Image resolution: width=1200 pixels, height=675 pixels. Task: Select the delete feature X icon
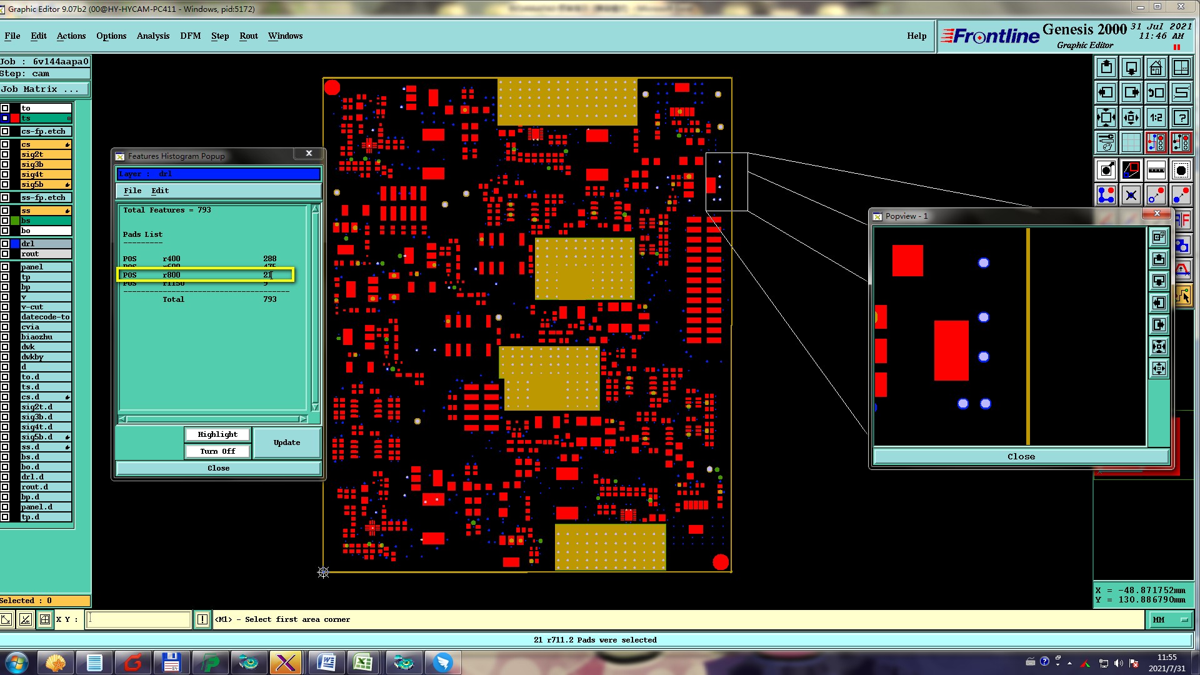pos(1131,196)
